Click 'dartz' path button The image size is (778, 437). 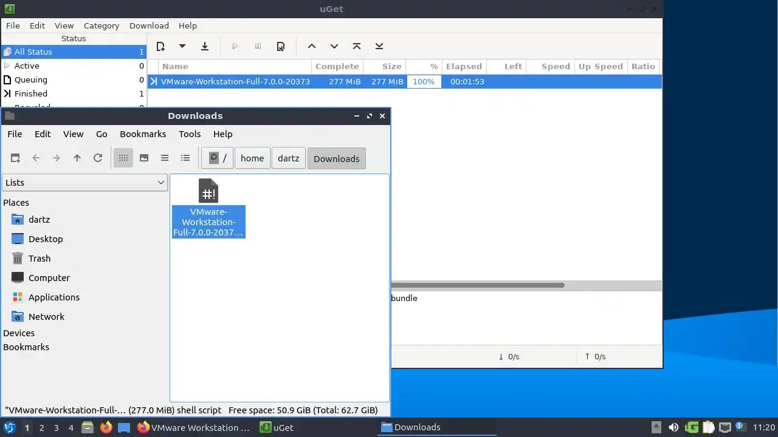click(288, 158)
